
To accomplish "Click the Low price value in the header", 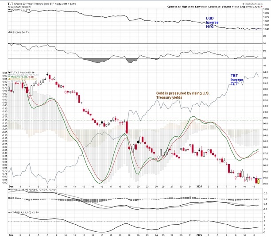I will pos(204,7).
